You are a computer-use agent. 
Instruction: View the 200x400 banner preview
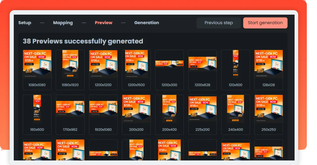pos(169,109)
